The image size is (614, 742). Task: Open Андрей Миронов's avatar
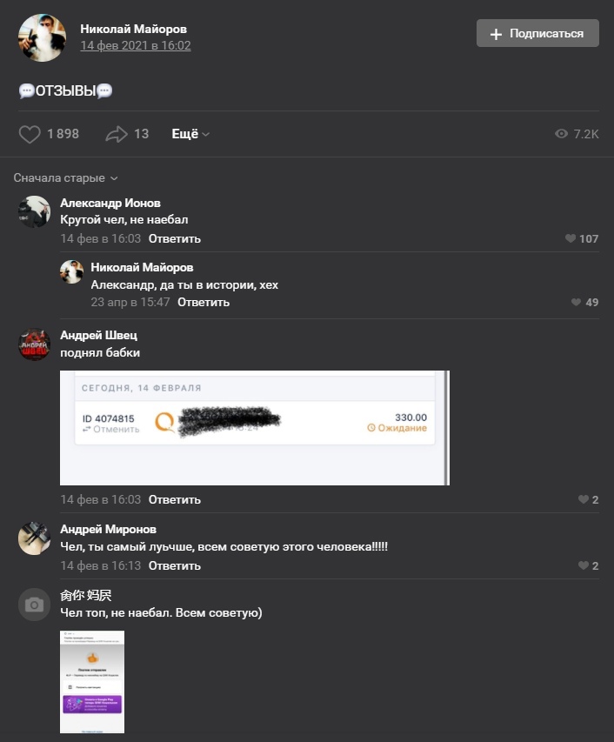[34, 538]
